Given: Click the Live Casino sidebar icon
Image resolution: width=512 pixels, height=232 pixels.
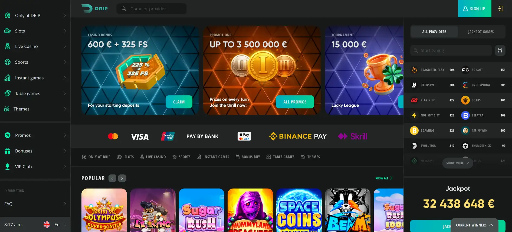Looking at the screenshot, I should (x=8, y=46).
